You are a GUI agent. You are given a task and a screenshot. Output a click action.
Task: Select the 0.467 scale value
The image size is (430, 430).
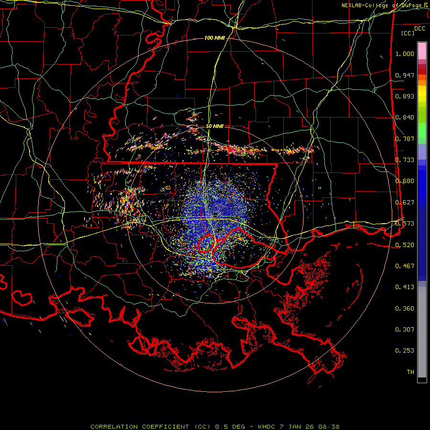point(405,266)
